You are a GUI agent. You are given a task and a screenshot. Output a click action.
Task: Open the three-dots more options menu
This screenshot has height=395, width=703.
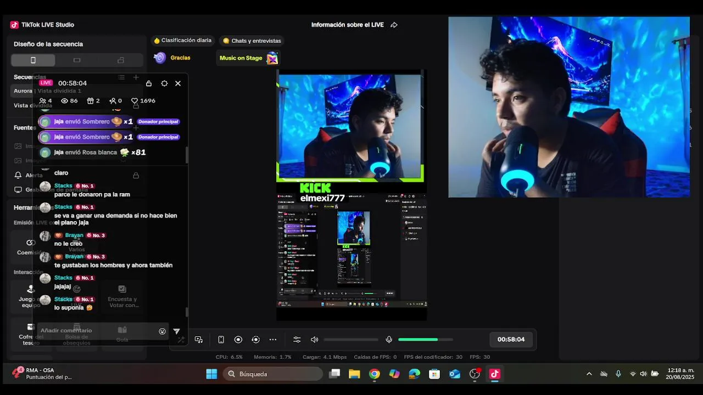[x=273, y=340]
